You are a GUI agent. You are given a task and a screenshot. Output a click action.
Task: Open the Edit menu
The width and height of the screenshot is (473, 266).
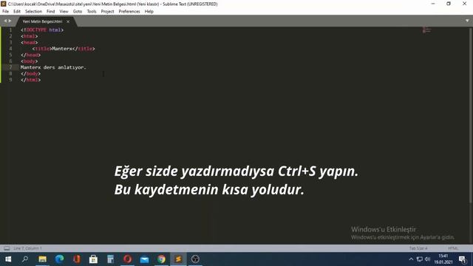click(17, 12)
